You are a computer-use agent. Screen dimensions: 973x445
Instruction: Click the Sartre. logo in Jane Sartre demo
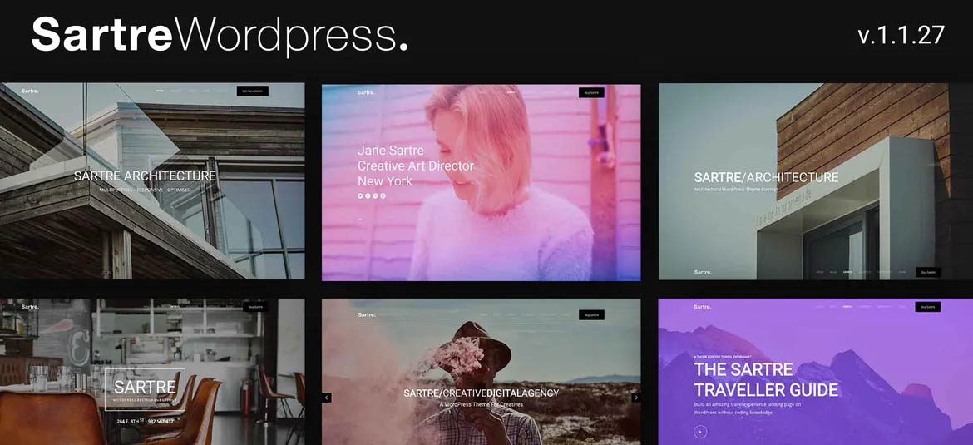366,92
